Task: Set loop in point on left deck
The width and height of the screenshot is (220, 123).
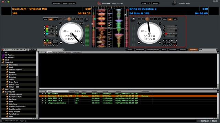Action: click(x=45, y=43)
